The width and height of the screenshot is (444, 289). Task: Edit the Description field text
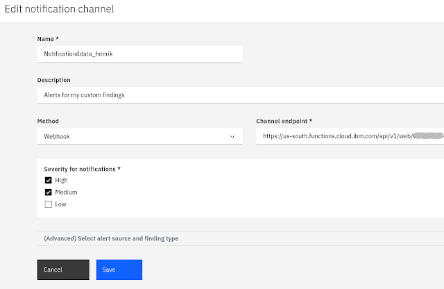(x=241, y=95)
